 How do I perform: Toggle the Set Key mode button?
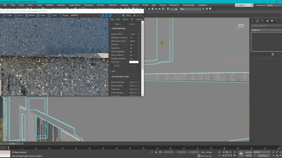[249, 156]
